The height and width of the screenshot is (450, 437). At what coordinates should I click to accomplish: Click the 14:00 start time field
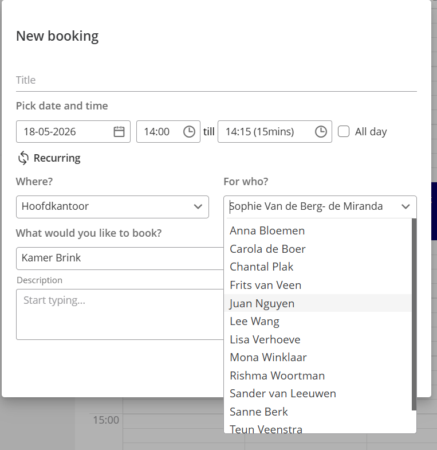coord(168,132)
